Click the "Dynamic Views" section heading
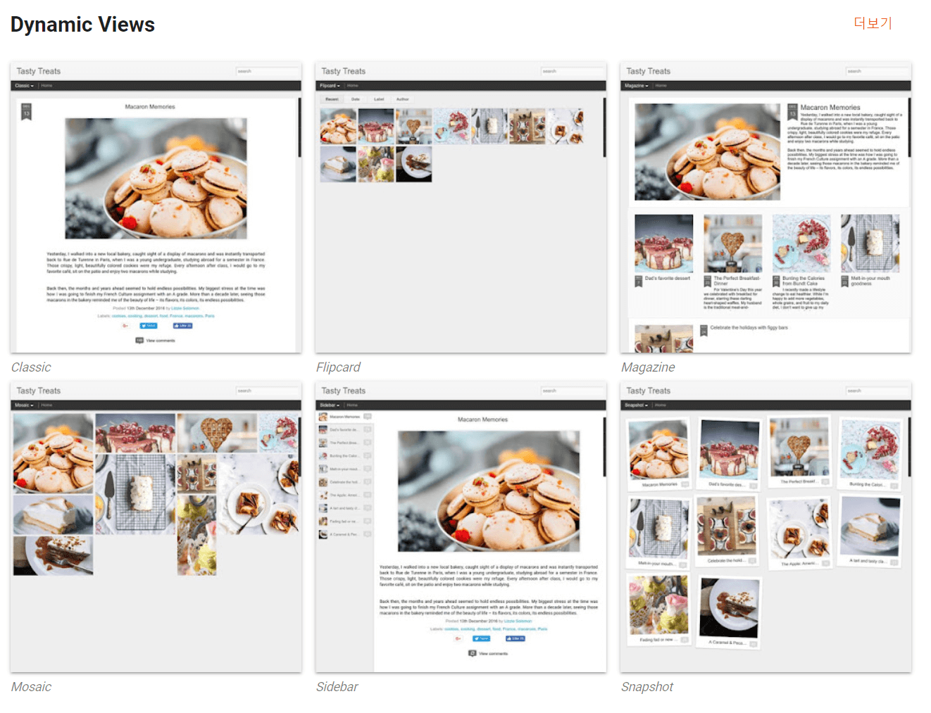The image size is (931, 713). pyautogui.click(x=82, y=25)
